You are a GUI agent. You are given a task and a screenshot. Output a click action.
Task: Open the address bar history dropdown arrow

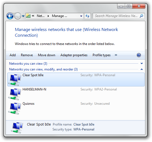(81, 16)
